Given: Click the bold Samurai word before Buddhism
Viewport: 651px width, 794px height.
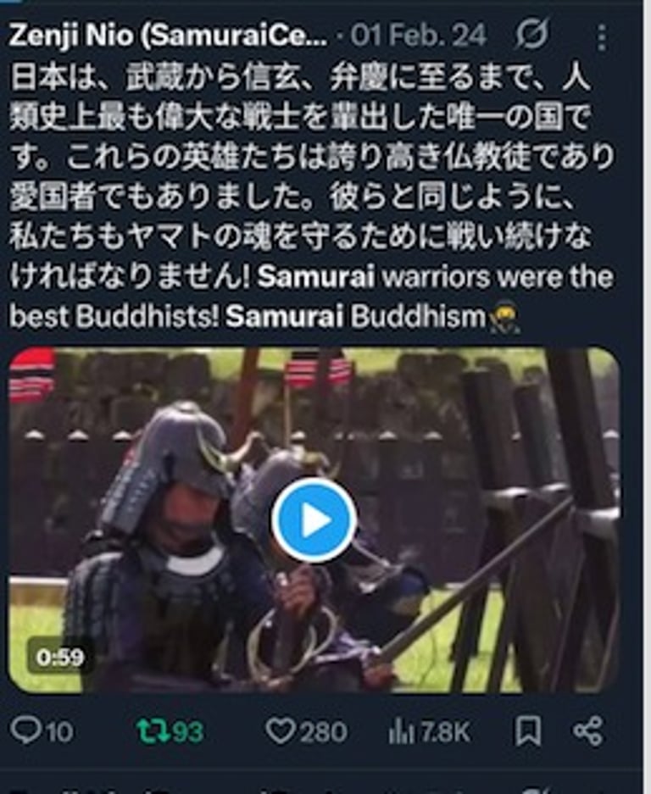Looking at the screenshot, I should coord(284,316).
